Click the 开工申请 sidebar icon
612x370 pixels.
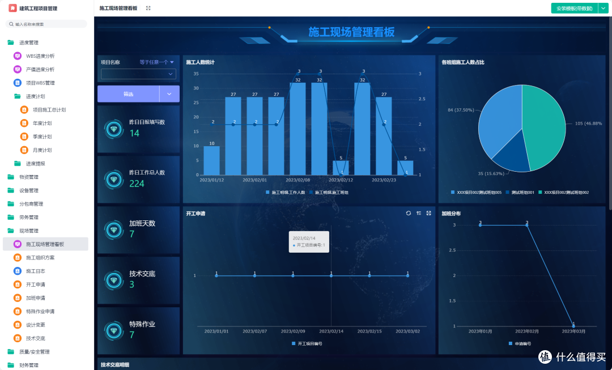click(x=18, y=284)
